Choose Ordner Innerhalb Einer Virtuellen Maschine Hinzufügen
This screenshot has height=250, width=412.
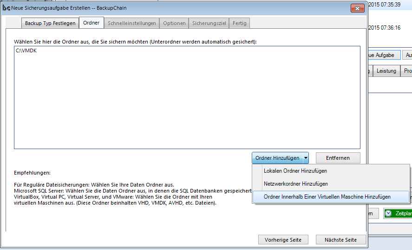[331, 197]
